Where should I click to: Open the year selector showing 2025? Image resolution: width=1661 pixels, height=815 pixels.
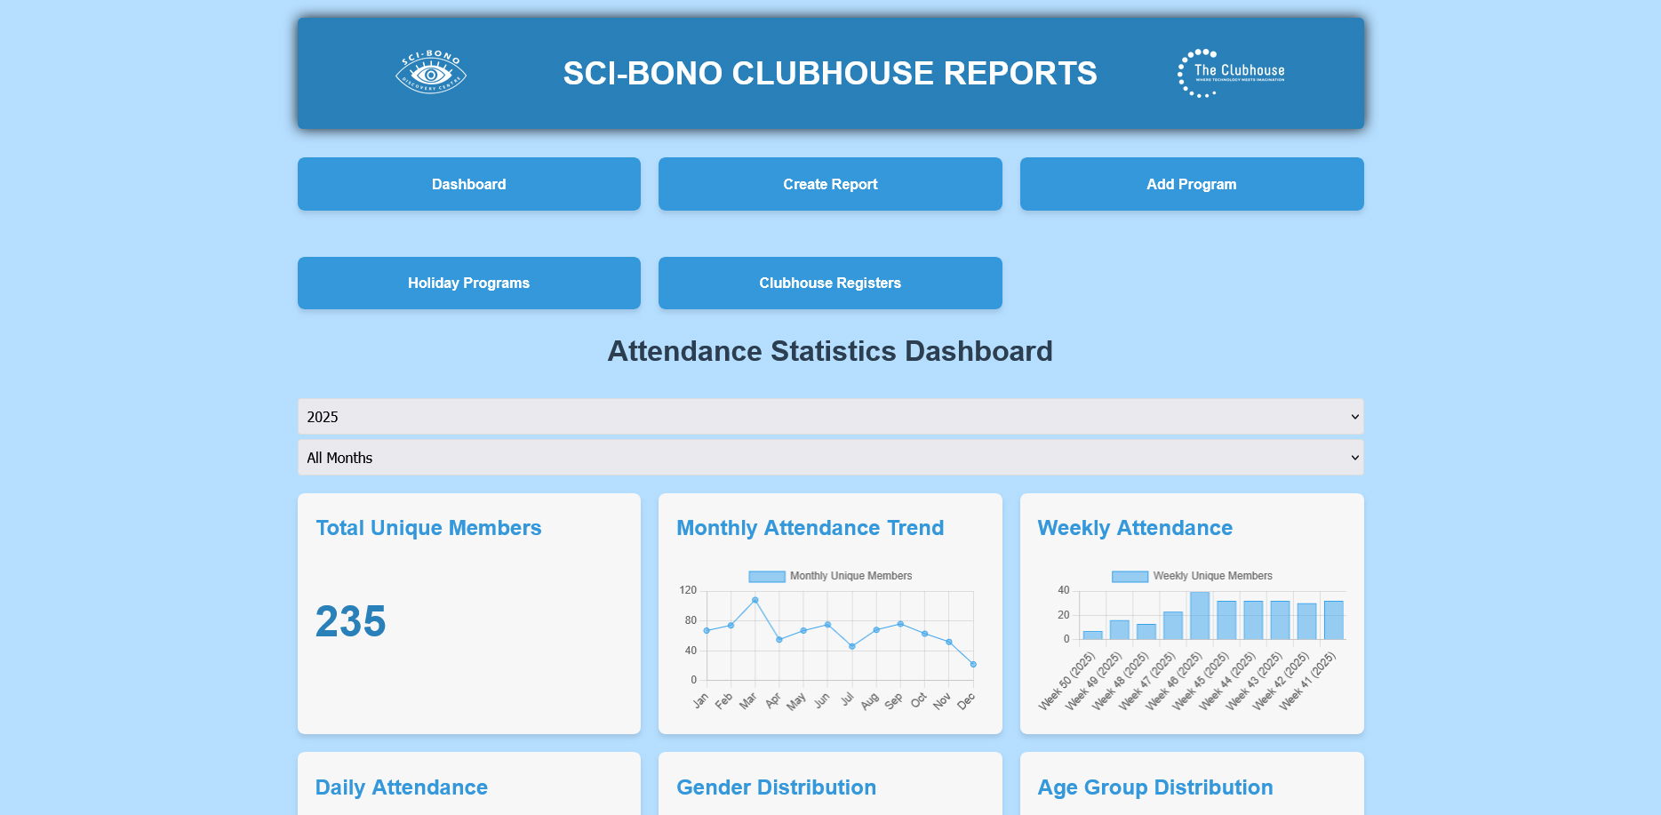(830, 416)
